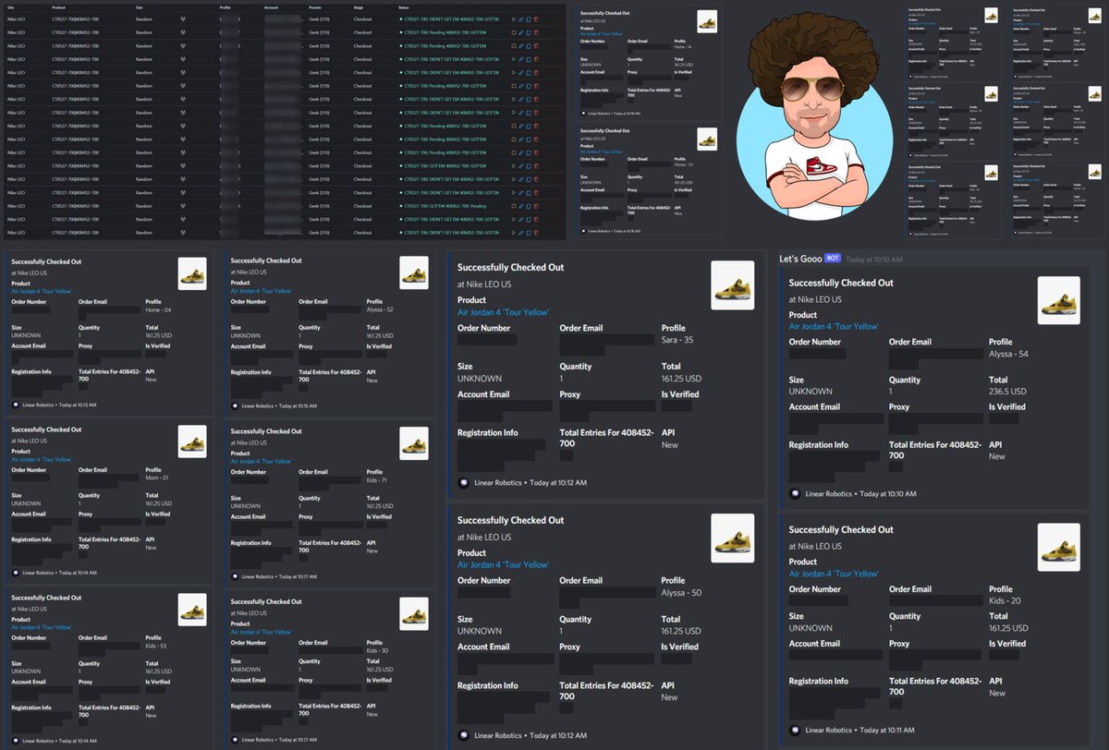Open Air Jordan 4 link on Kids - 20 card
The width and height of the screenshot is (1109, 750).
[x=834, y=574]
